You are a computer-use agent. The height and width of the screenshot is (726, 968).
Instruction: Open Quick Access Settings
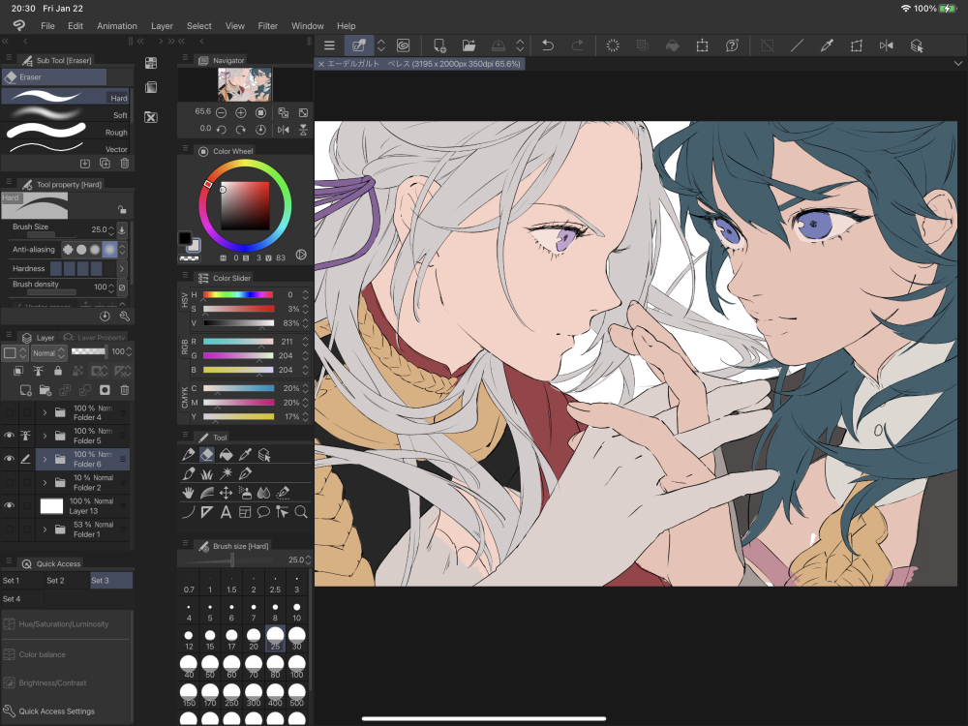point(57,711)
